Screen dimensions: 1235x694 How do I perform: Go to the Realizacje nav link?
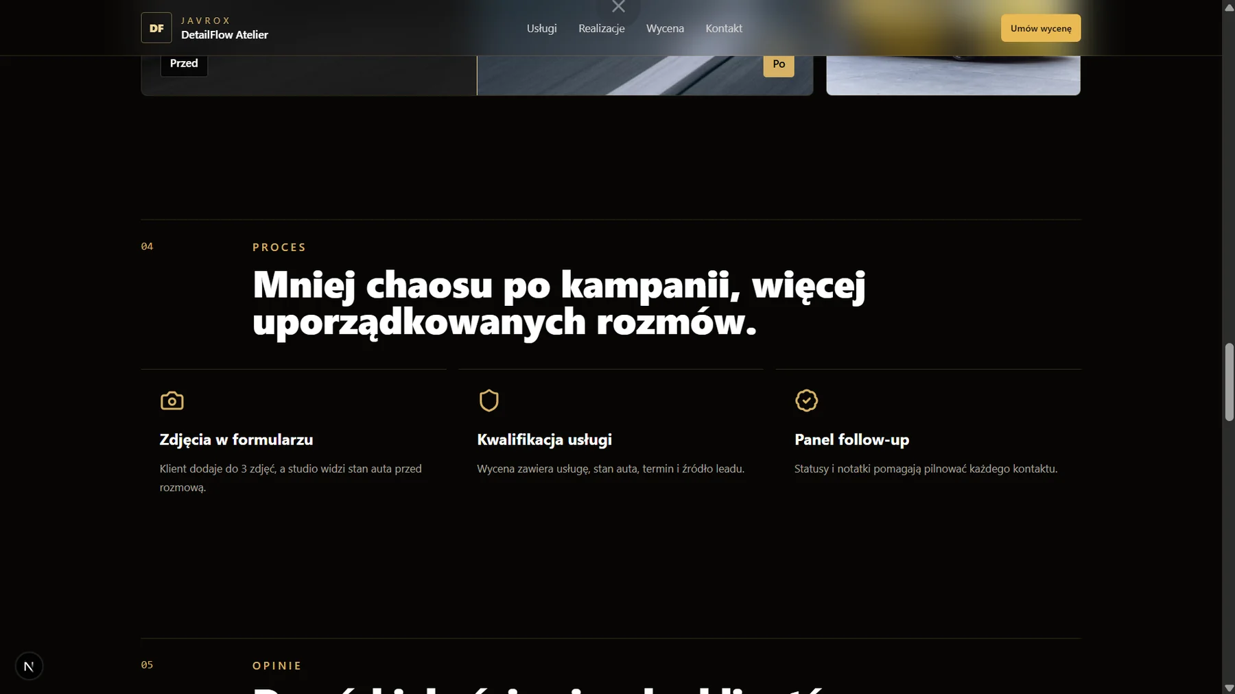[601, 28]
